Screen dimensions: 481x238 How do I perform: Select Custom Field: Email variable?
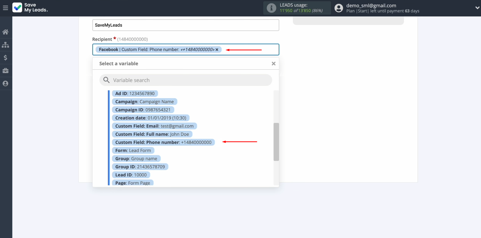[x=154, y=126]
